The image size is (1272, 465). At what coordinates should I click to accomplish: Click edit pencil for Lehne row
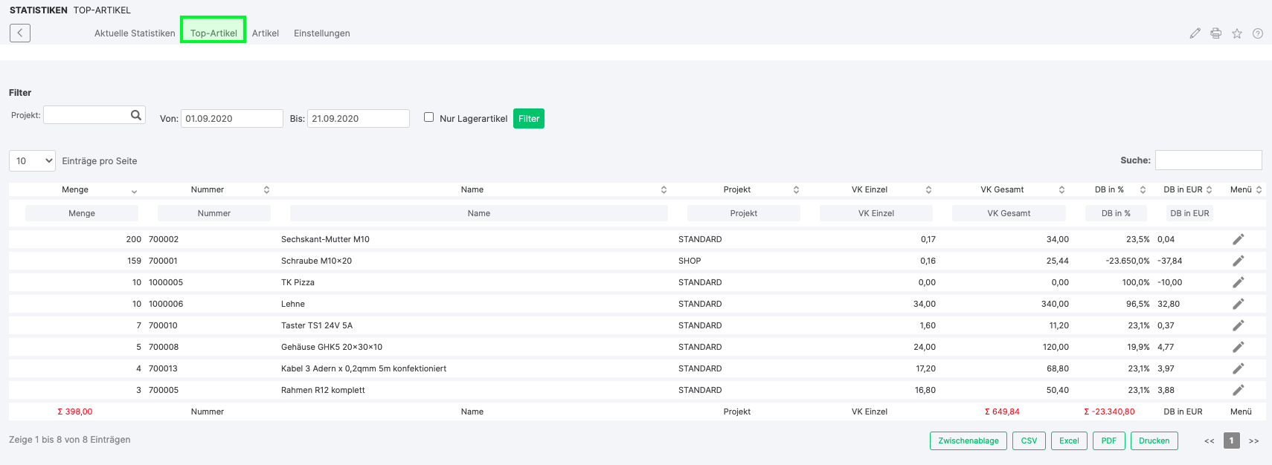[1238, 304]
